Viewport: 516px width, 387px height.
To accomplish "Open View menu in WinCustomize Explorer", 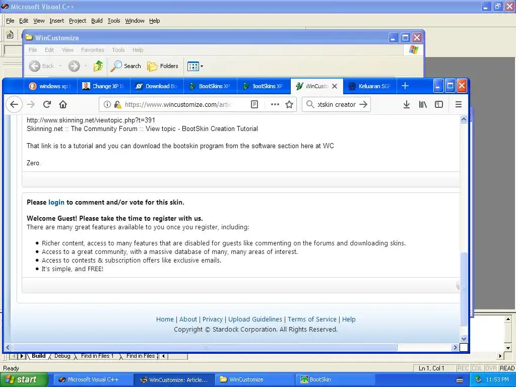I will tap(68, 50).
